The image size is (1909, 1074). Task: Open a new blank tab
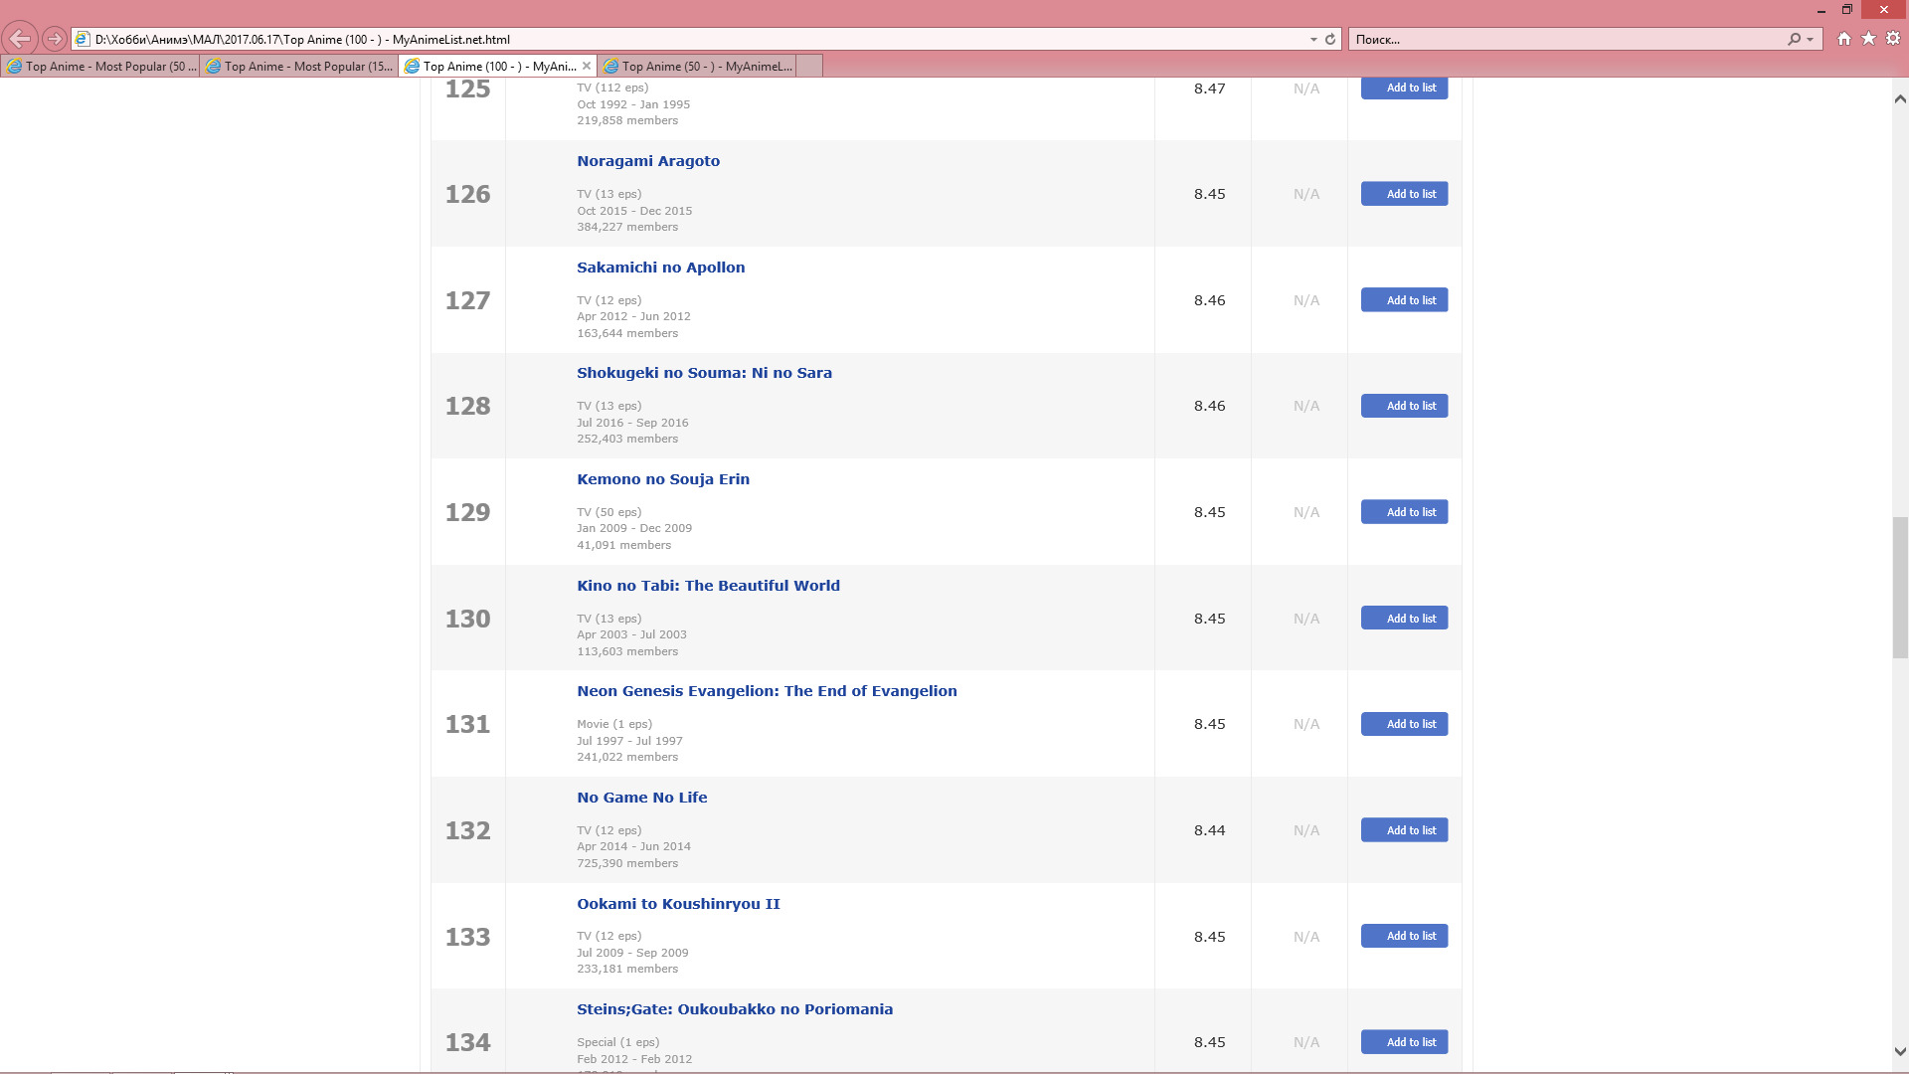pos(809,66)
